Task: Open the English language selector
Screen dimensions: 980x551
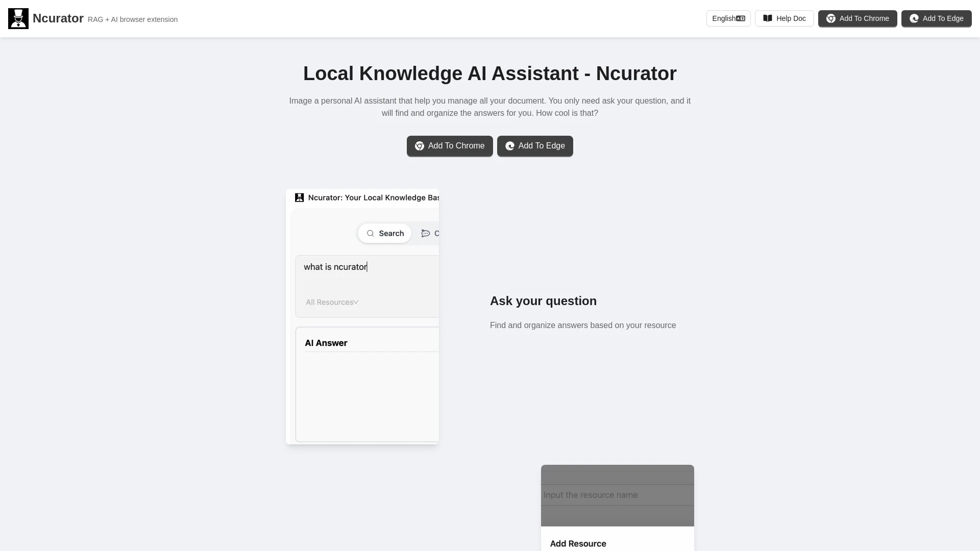Action: (728, 18)
